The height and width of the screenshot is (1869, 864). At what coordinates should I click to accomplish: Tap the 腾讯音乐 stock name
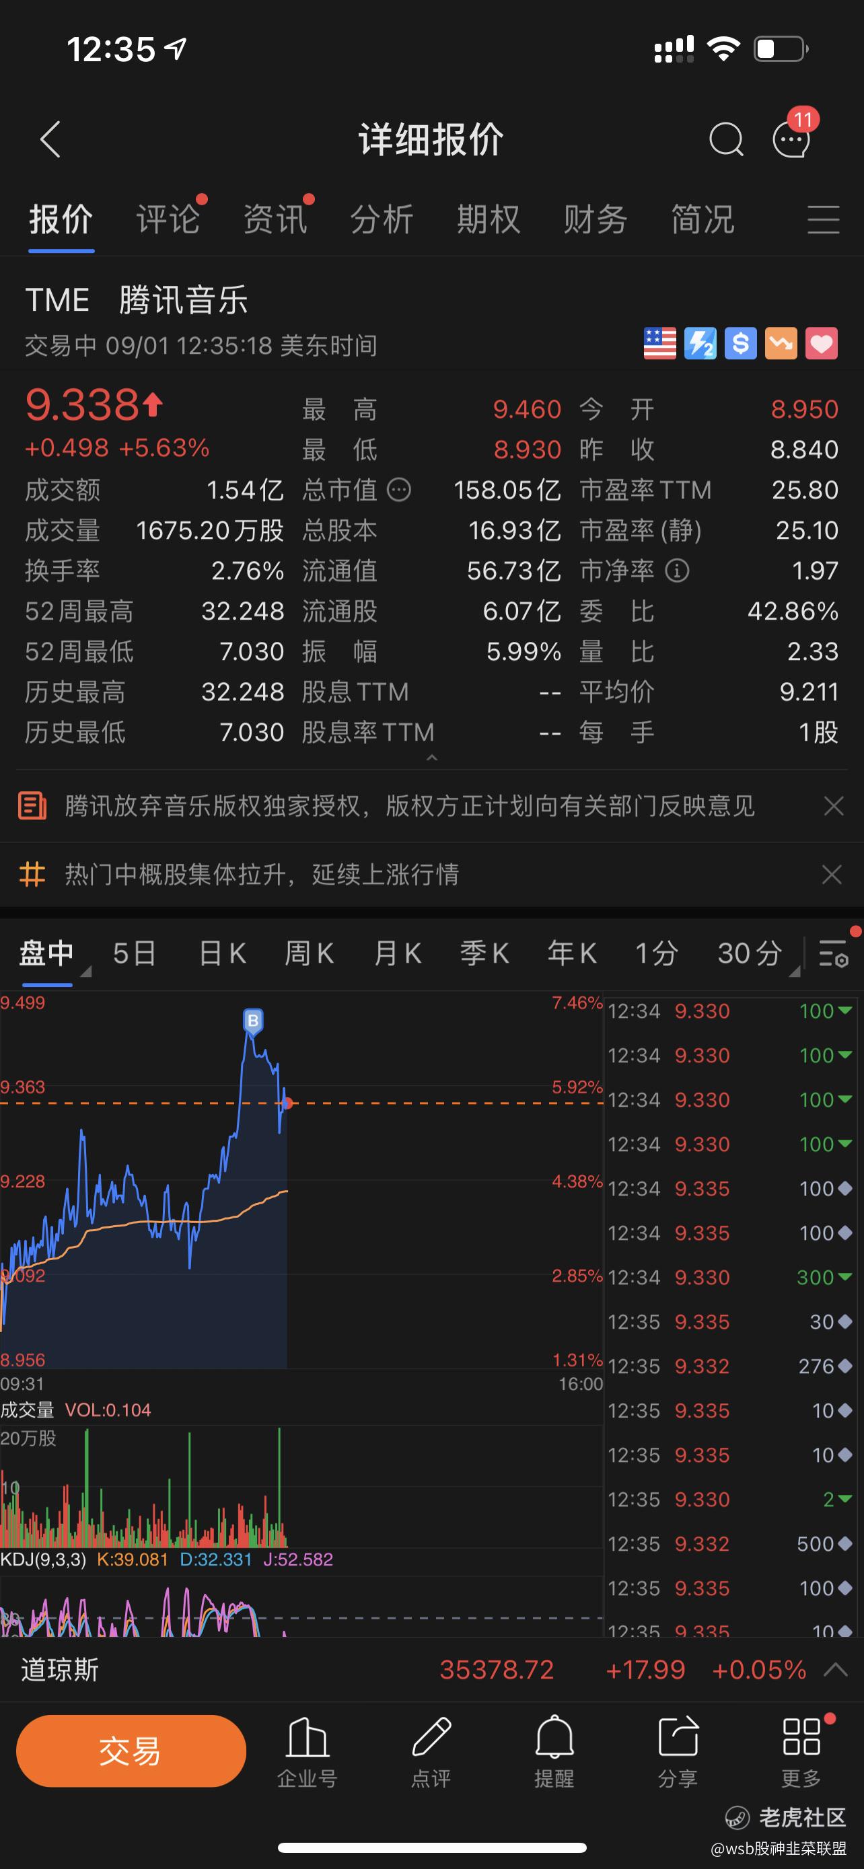184,299
